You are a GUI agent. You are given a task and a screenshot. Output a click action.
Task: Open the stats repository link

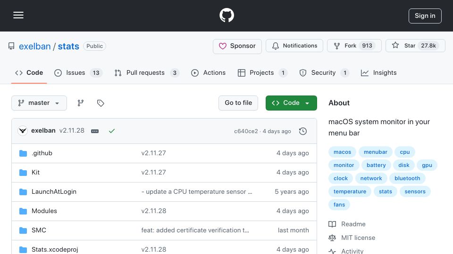[68, 47]
